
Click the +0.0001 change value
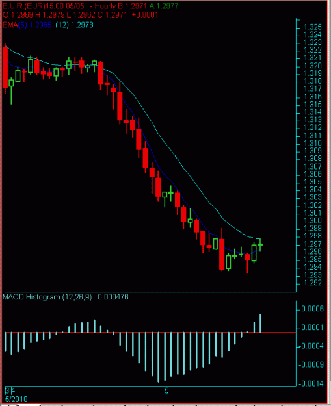tap(145, 15)
